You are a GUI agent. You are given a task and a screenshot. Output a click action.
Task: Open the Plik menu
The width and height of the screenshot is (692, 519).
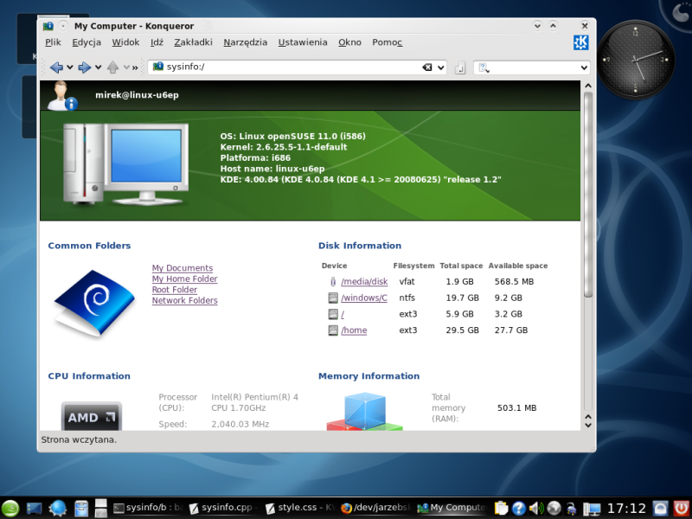(53, 42)
